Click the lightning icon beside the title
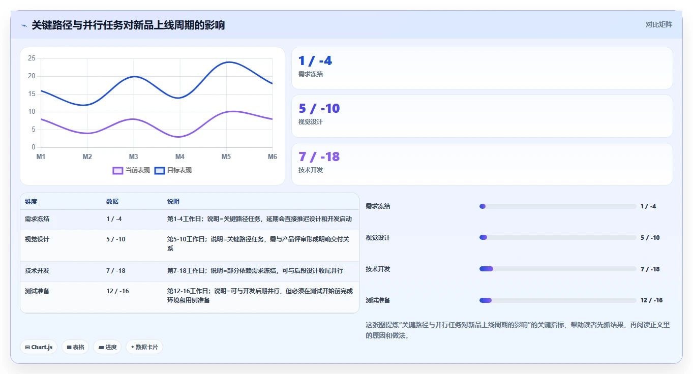The height and width of the screenshot is (374, 693). point(24,25)
